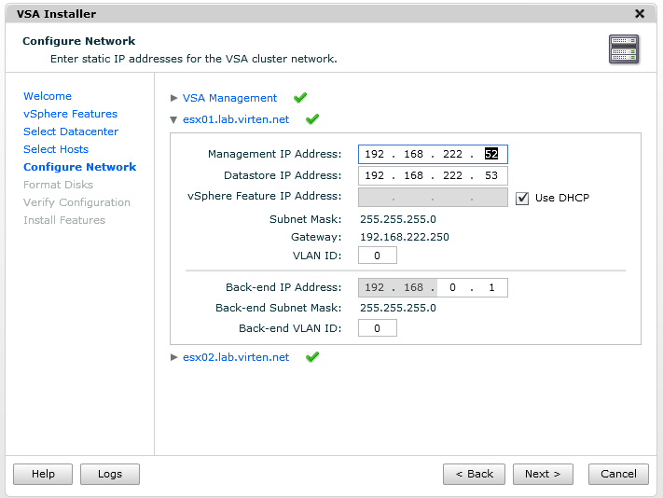Go to the Welcome step

[x=48, y=96]
